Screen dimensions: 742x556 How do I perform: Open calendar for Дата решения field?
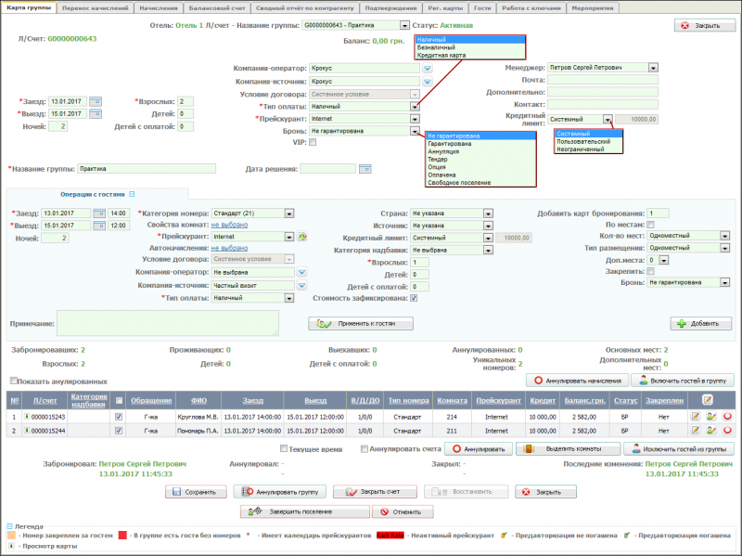click(365, 169)
